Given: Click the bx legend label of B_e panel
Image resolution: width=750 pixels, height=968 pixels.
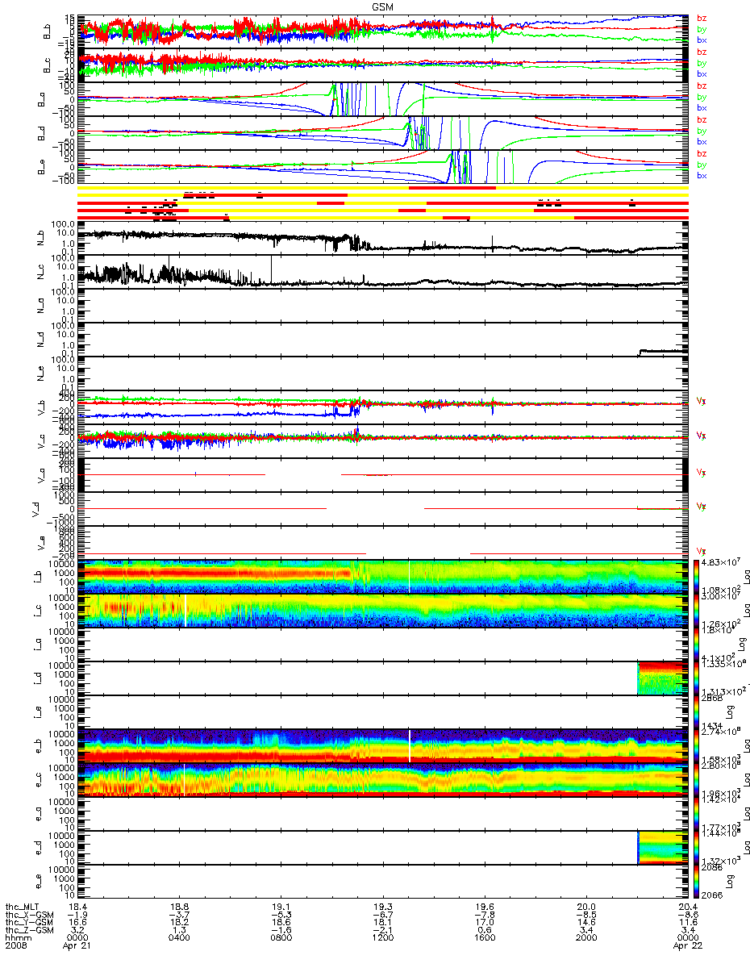Looking at the screenshot, I should [x=702, y=175].
